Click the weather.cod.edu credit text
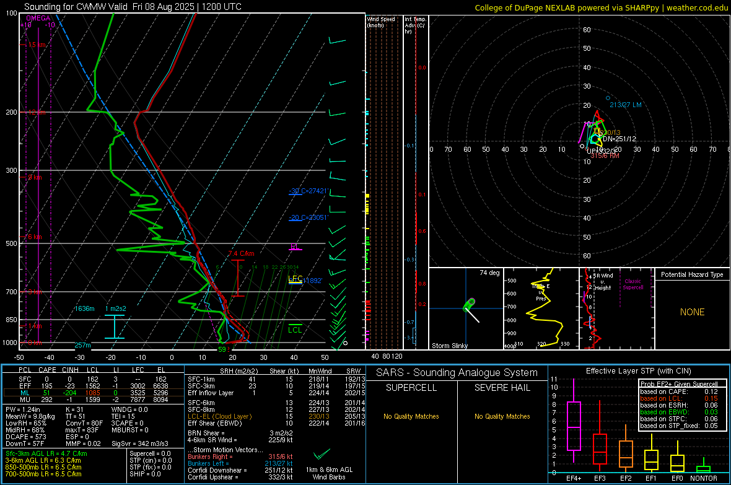Image resolution: width=731 pixels, height=485 pixels. coord(601,7)
